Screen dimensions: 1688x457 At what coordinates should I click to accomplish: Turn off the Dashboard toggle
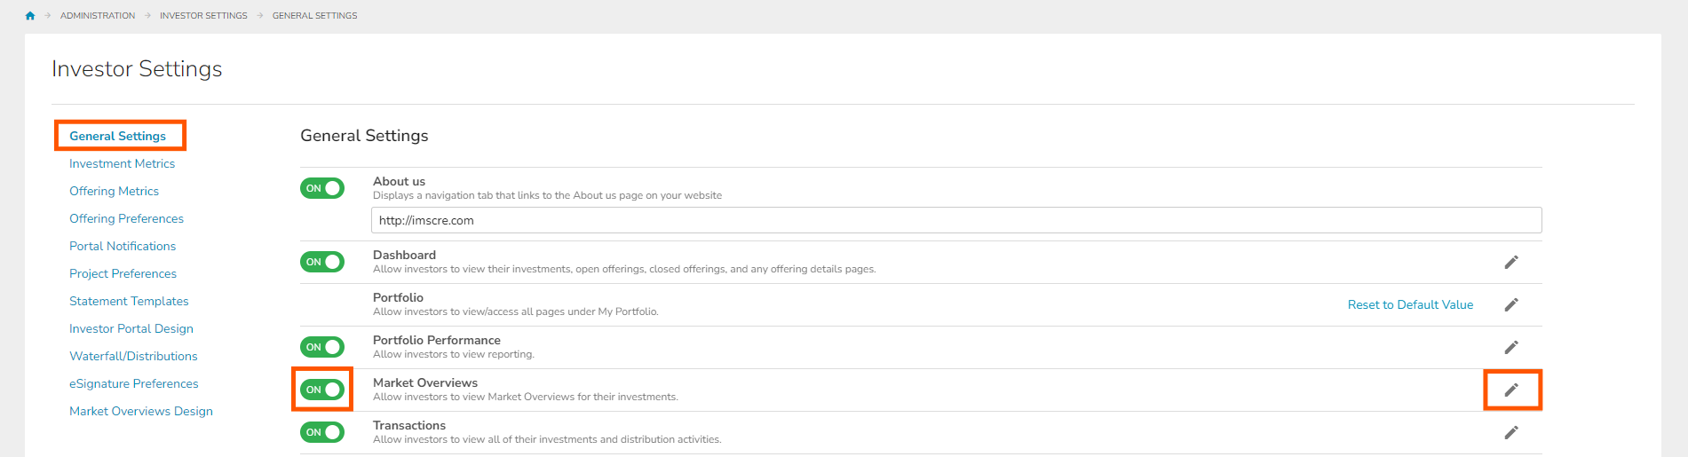[x=322, y=262]
